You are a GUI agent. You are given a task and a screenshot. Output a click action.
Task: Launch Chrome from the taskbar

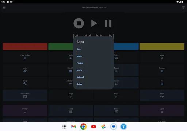point(84,127)
